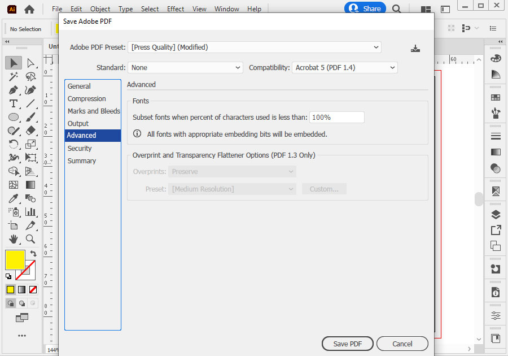Collapse the left toolbar panel arrows

pos(7,41)
